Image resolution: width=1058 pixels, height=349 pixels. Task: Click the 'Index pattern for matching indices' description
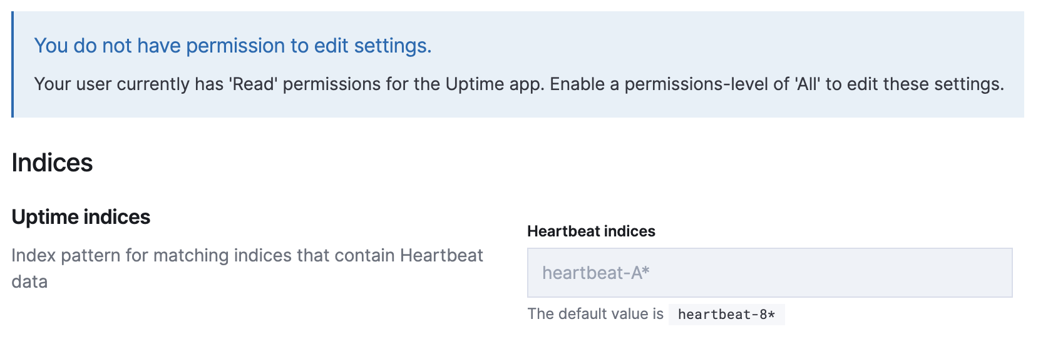(x=247, y=256)
